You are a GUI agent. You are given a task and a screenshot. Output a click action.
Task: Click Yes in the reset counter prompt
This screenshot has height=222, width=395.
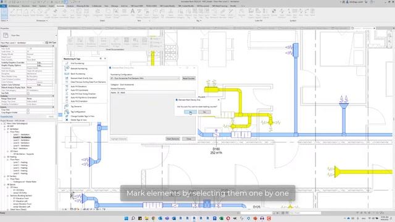click(191, 112)
